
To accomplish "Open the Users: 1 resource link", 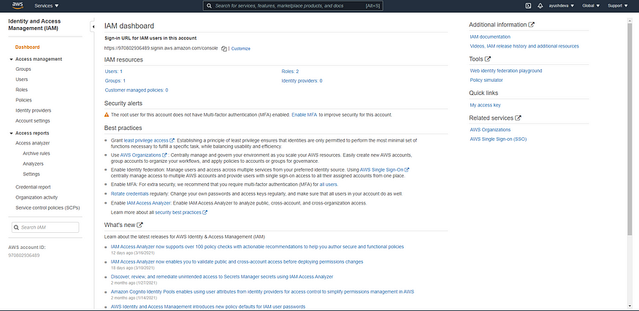I will (x=114, y=72).
